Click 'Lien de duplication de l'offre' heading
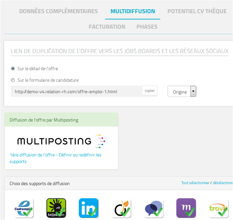Viewport: 233px width, 220px height. [120, 51]
